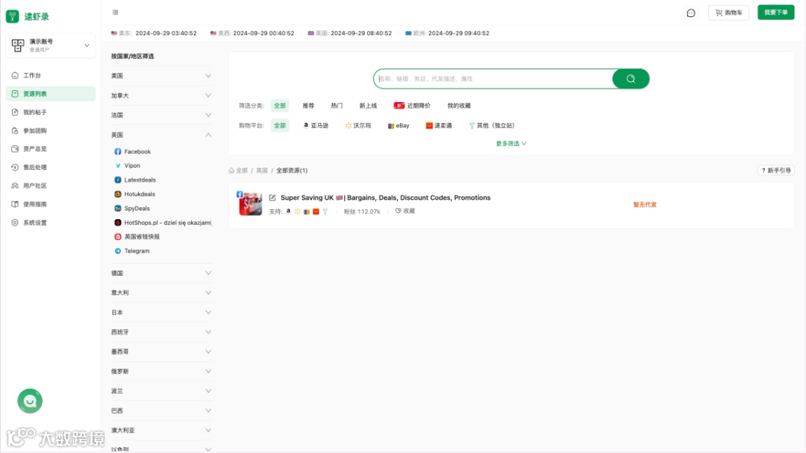Expand the 意大利 country filter
The image size is (806, 453).
(161, 293)
